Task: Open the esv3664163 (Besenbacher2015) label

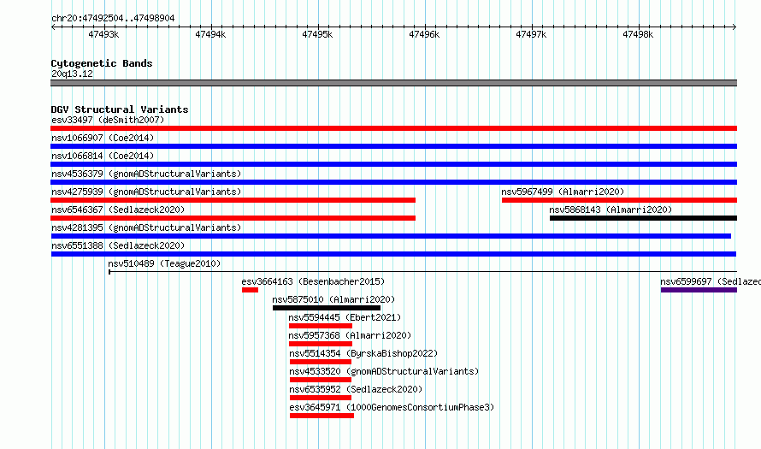Action: click(x=313, y=281)
